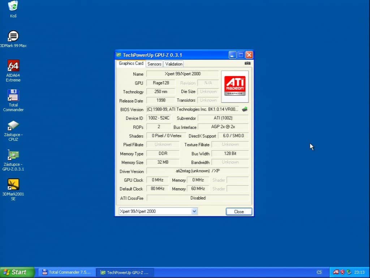This screenshot has height=278, width=370.
Task: Click the Memory Type value DDR
Action: pyautogui.click(x=163, y=153)
